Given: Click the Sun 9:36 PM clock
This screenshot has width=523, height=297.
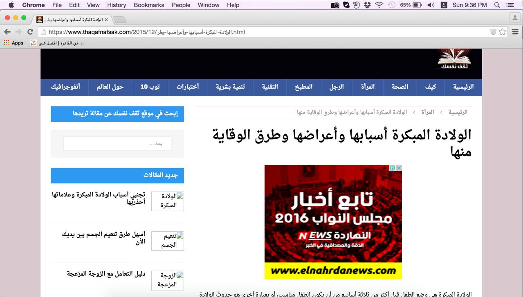Looking at the screenshot, I should [470, 5].
